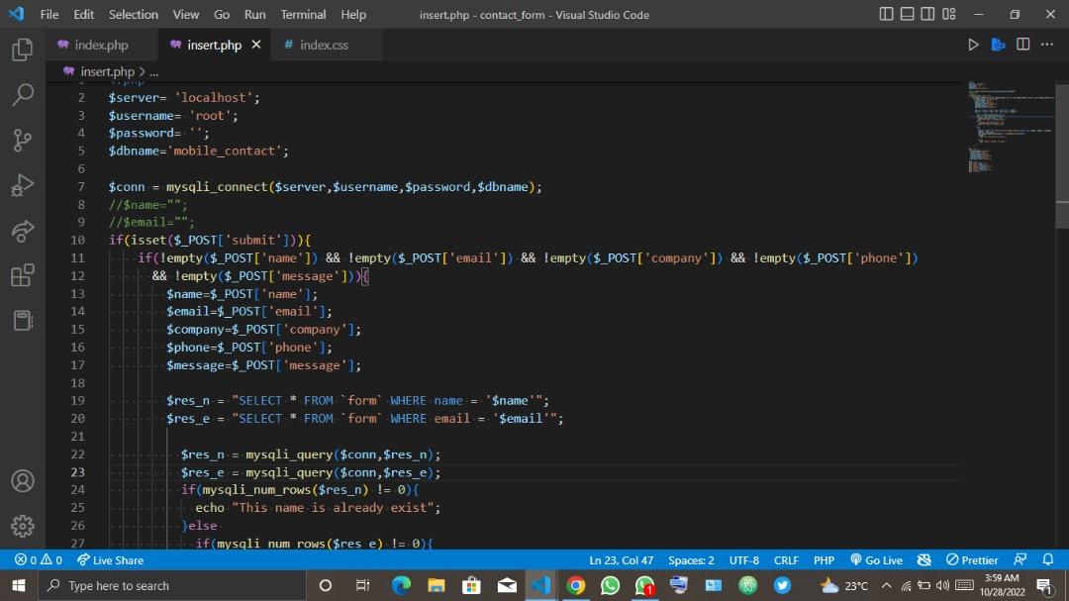Toggle the secondary side bar layout
The width and height of the screenshot is (1069, 601).
click(x=927, y=14)
